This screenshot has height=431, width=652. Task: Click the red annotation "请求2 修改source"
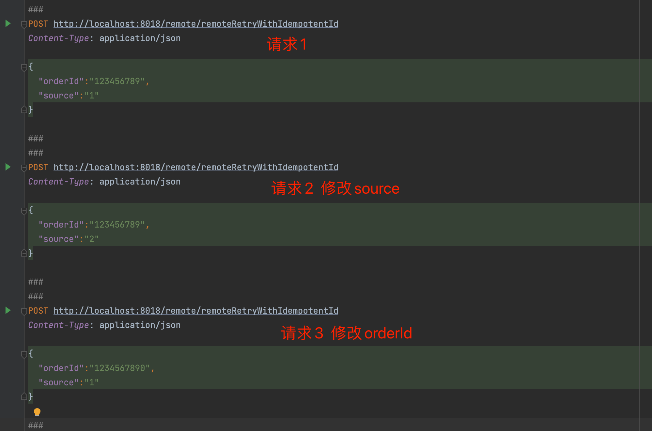tap(335, 188)
